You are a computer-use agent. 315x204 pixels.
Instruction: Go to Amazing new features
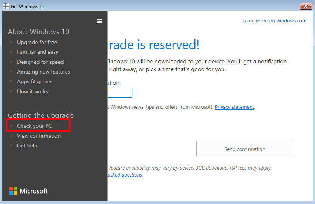(x=43, y=72)
